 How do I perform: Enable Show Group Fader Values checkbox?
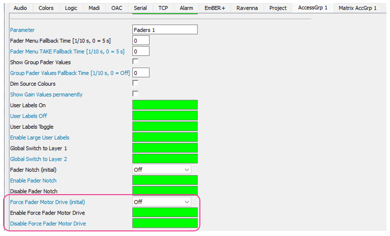[136, 62]
